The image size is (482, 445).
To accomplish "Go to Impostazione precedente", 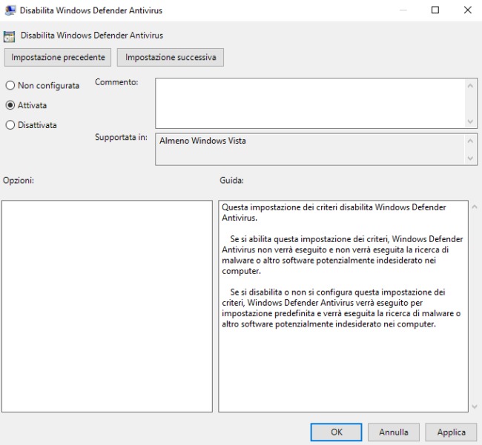I will click(x=58, y=58).
